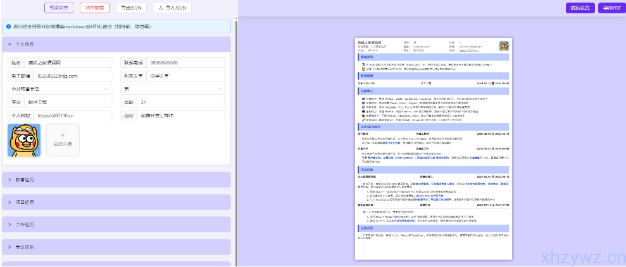Open 简历设置 resume settings
626x267 pixels.
[580, 8]
